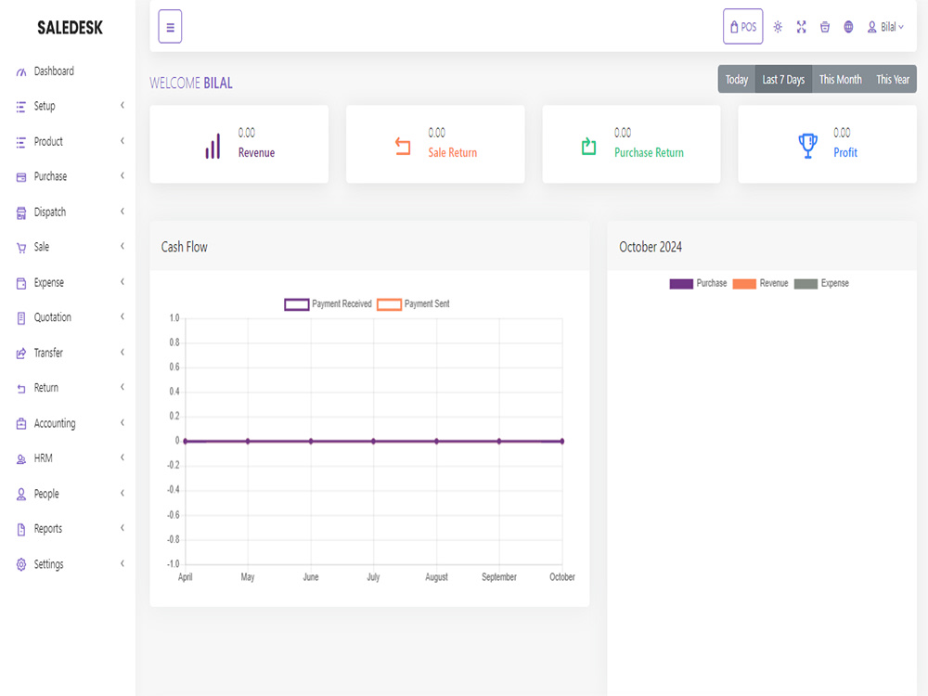Open language selector globe icon
This screenshot has height=696, width=928.
click(849, 27)
